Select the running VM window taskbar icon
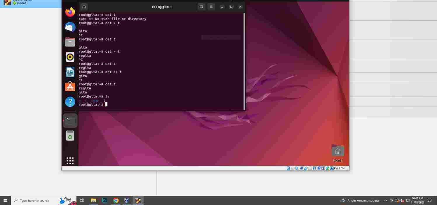 (138, 200)
